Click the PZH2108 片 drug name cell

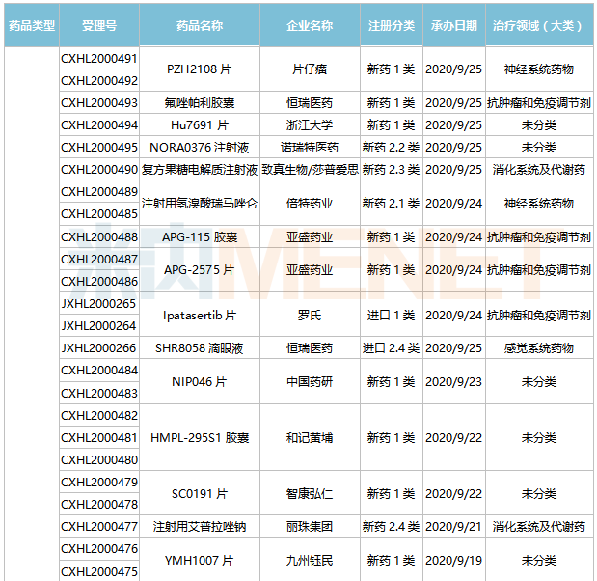tap(200, 69)
